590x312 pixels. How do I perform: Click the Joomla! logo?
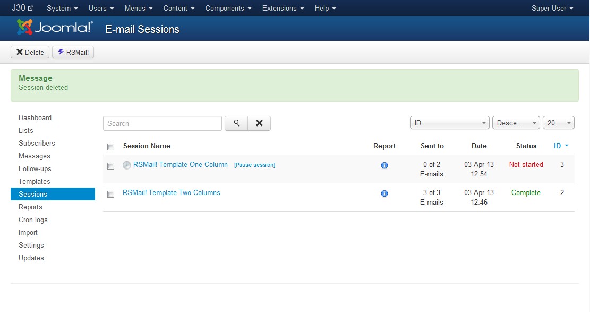(55, 28)
